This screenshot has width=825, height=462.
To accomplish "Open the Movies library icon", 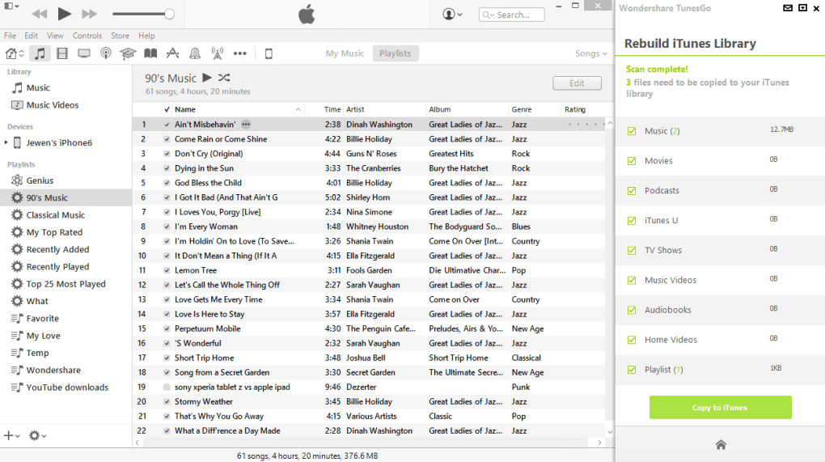I will coord(61,53).
